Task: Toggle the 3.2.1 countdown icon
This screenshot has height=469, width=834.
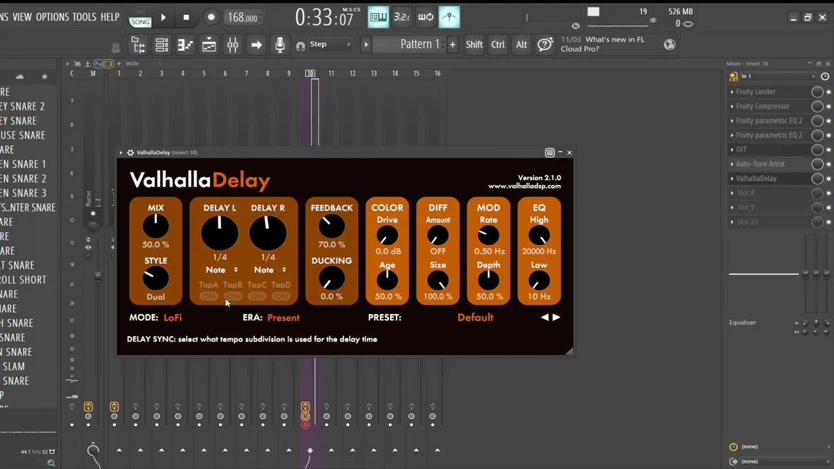Action: pyautogui.click(x=402, y=17)
